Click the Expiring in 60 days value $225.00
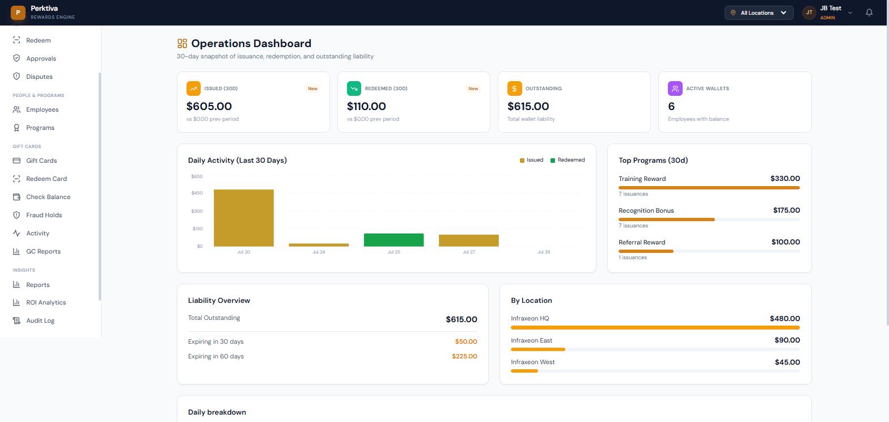The width and height of the screenshot is (889, 422). [x=464, y=356]
